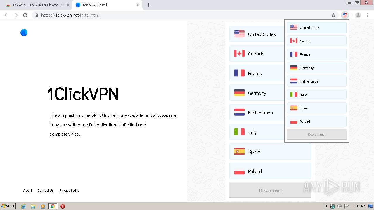Open the network tray icon
The width and height of the screenshot is (374, 210).
(x=332, y=206)
